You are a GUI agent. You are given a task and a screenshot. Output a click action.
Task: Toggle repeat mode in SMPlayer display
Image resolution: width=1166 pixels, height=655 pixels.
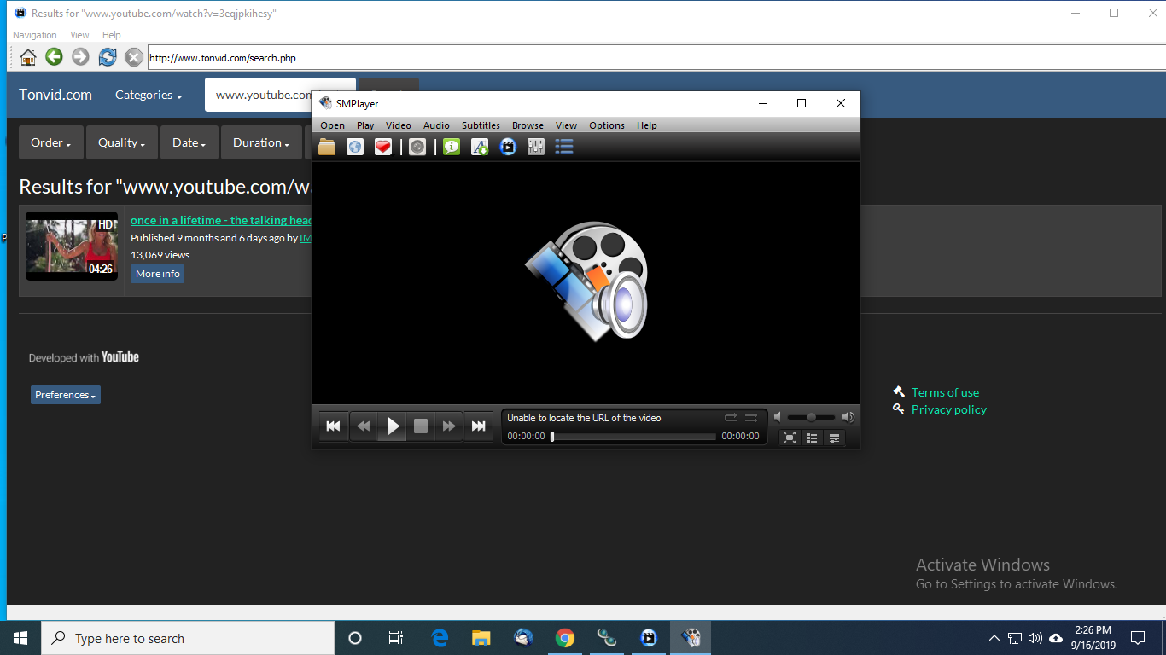click(x=731, y=418)
